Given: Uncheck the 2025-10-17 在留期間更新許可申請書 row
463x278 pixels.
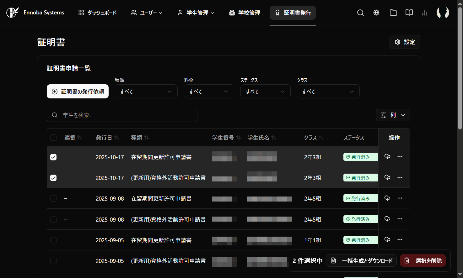Looking at the screenshot, I should pos(53,157).
